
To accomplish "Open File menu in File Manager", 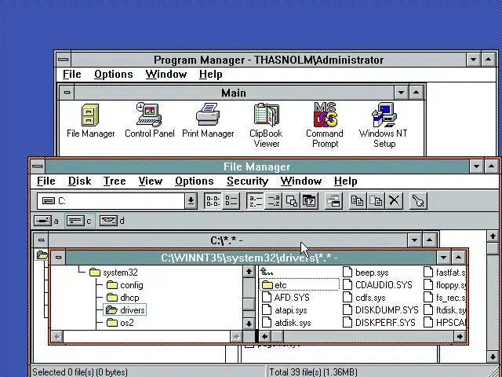I will 46,181.
